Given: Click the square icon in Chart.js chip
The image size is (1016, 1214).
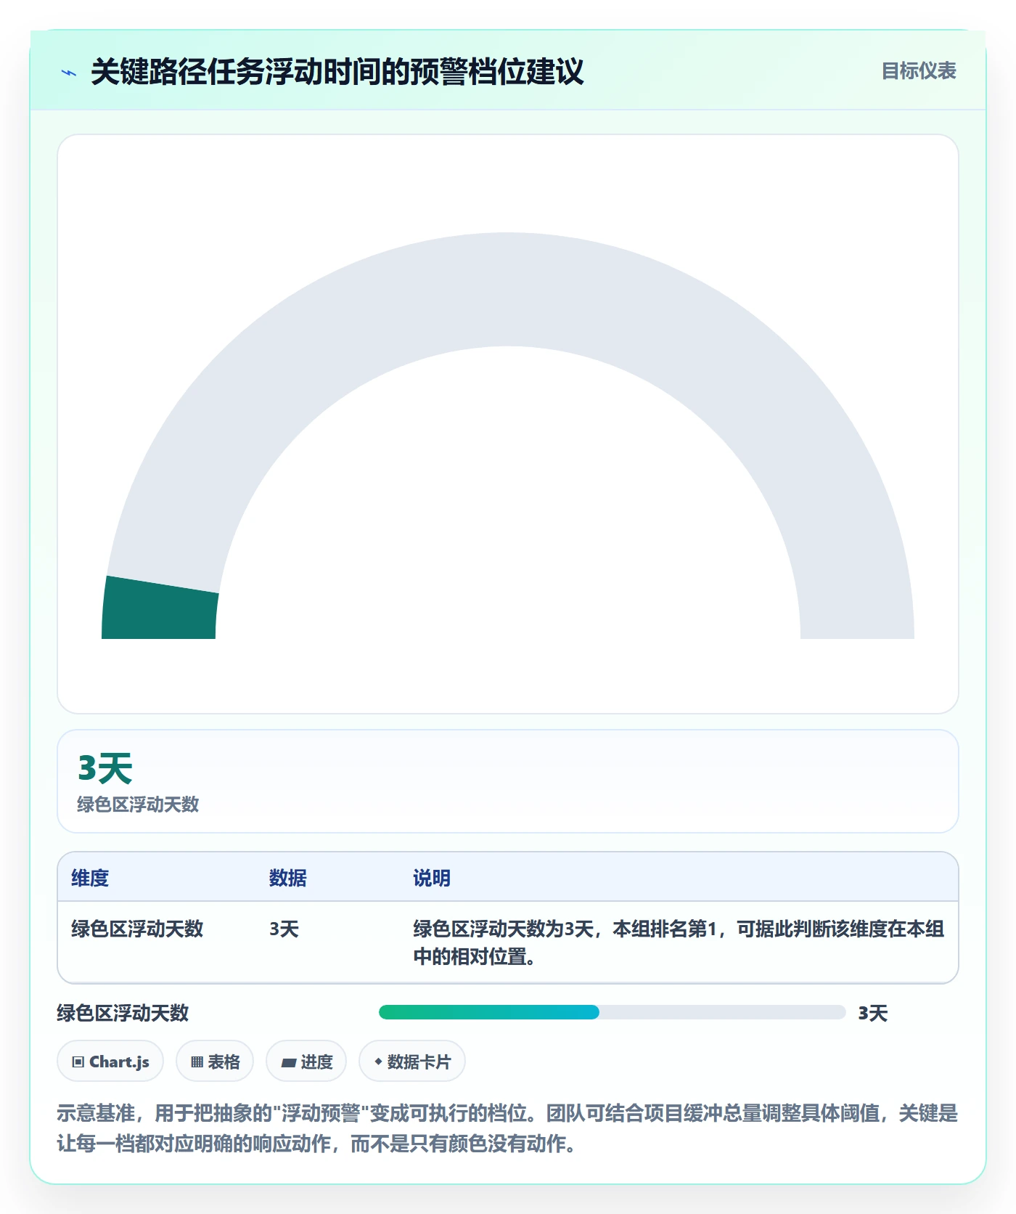Looking at the screenshot, I should tap(78, 1062).
